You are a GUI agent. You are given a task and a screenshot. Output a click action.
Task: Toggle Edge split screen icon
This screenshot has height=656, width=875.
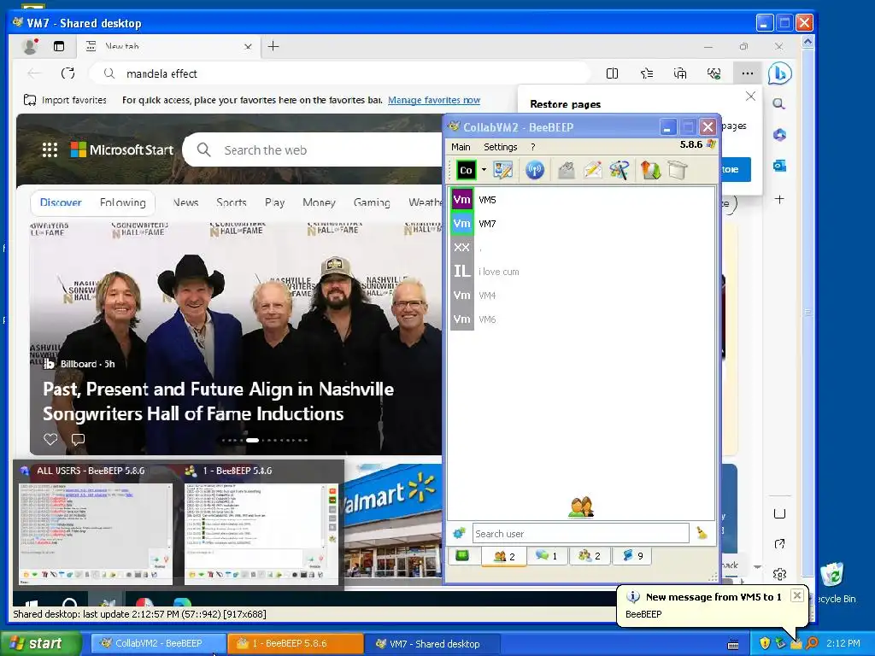click(x=612, y=73)
